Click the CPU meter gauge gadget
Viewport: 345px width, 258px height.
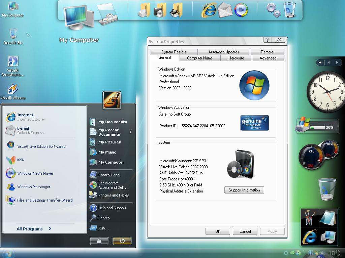click(x=311, y=157)
